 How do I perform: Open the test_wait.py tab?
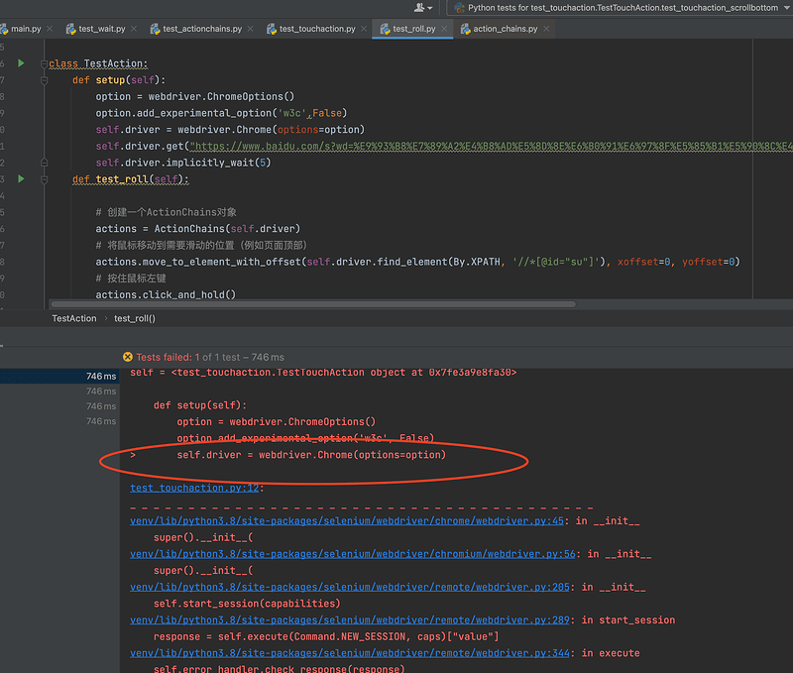102,29
